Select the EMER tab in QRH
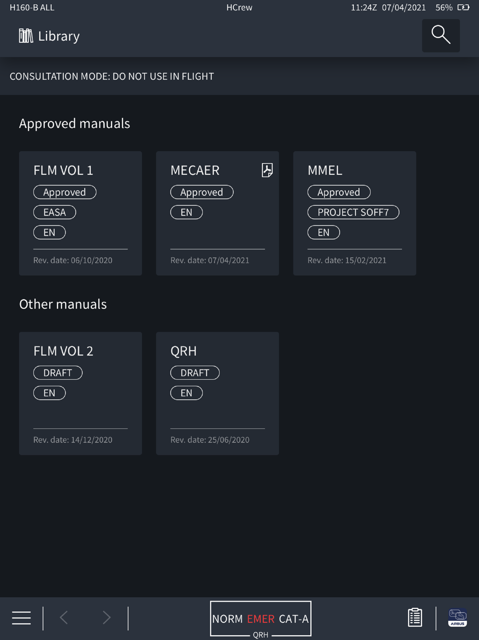This screenshot has width=479, height=640. coord(261,619)
